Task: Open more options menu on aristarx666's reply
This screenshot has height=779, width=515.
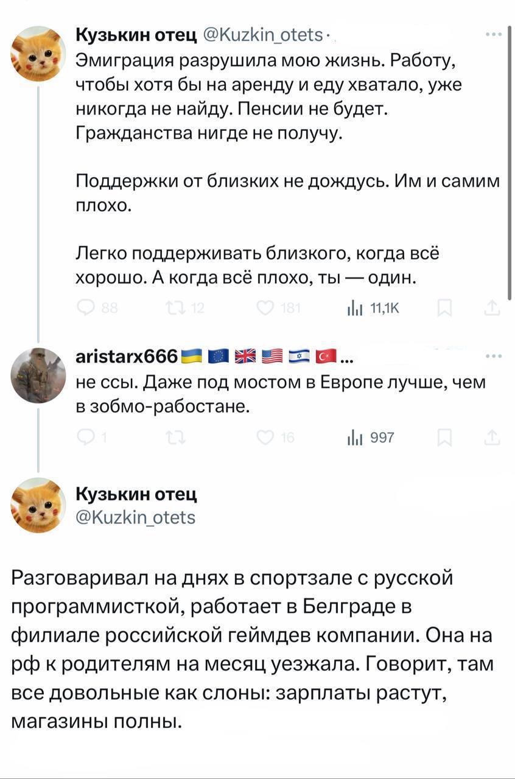Action: point(492,355)
